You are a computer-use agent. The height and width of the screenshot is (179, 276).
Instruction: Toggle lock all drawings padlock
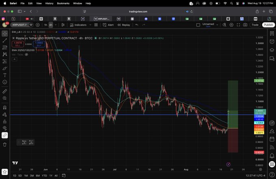point(5,121)
